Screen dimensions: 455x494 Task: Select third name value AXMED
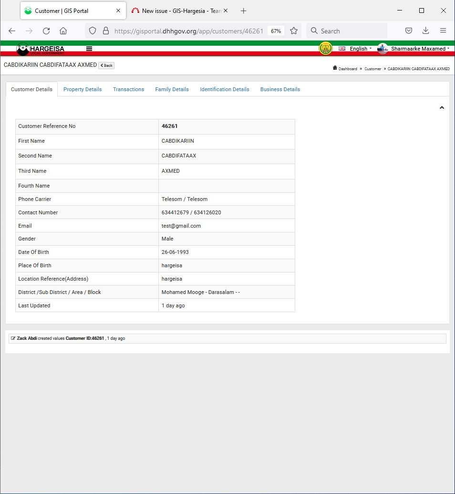[171, 171]
